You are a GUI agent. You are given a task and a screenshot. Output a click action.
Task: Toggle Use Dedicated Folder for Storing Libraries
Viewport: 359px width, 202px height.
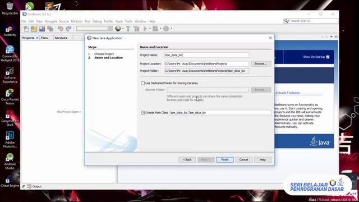pos(143,83)
